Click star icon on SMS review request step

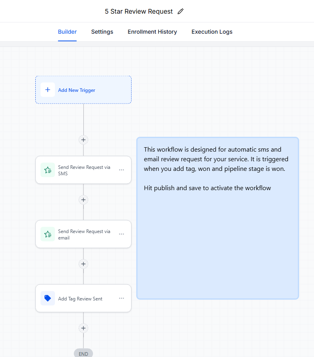(x=48, y=170)
